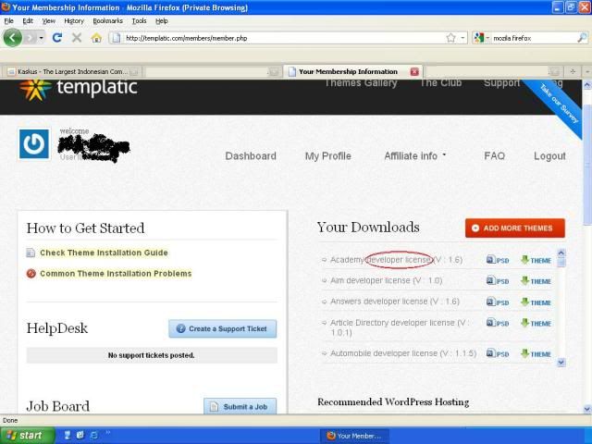592x444 pixels.
Task: Open back/forward history dropdown arrow
Action: pos(41,38)
